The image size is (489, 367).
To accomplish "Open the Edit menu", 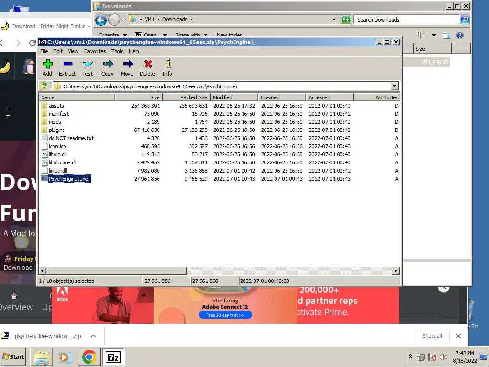I will tap(58, 51).
